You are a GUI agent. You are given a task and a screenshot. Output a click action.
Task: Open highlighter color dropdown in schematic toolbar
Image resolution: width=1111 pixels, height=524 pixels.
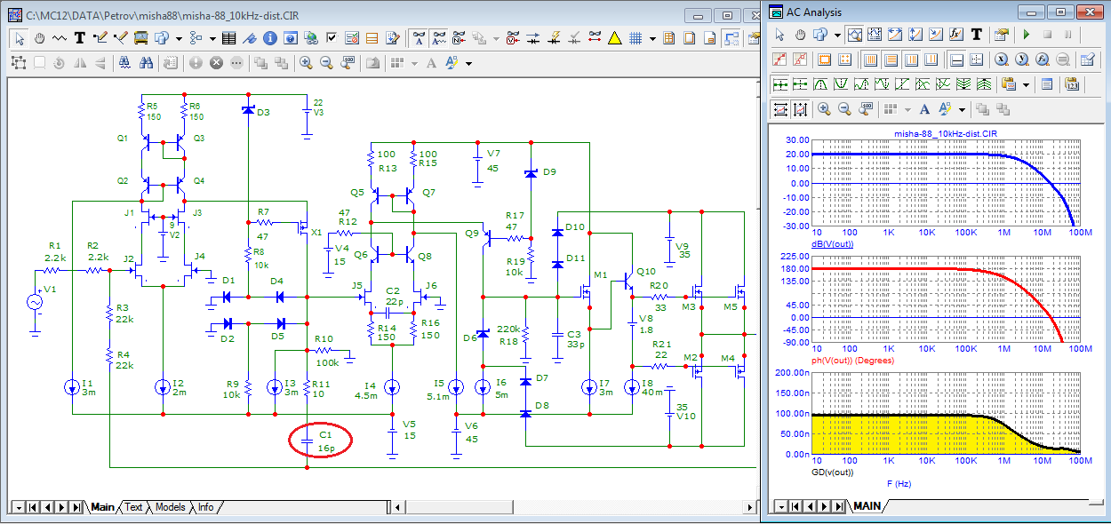pos(468,64)
